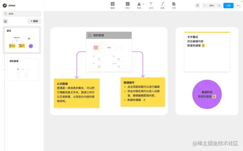Select the file (文件) tool icon
The width and height of the screenshot is (243, 151).
tap(174, 4)
